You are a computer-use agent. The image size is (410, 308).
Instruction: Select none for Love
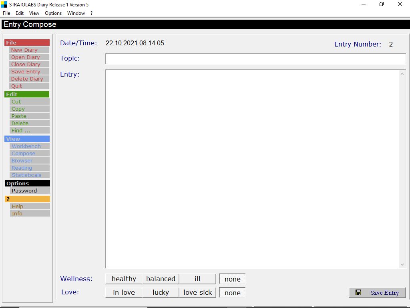(x=232, y=293)
